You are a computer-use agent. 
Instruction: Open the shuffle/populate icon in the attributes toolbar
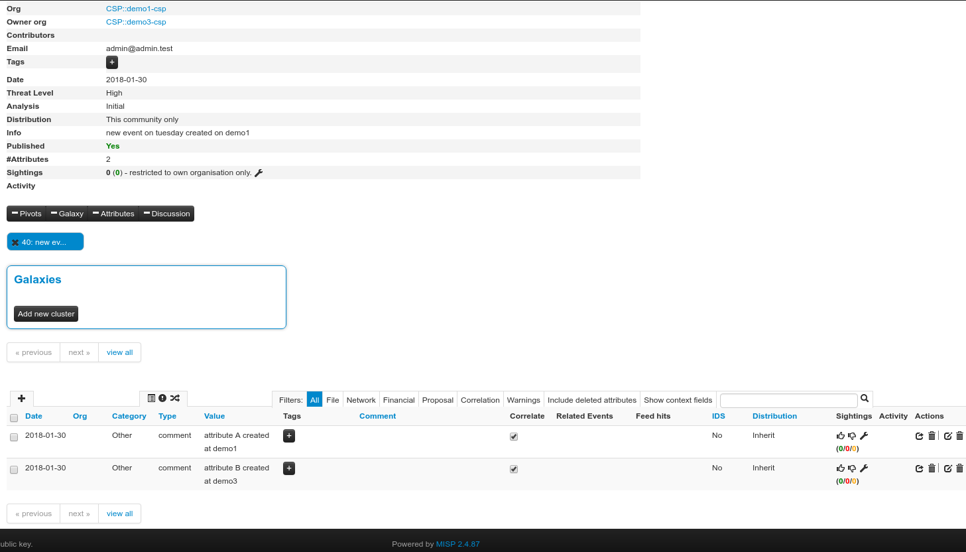pos(175,397)
